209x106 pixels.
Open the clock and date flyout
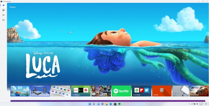[201, 104]
